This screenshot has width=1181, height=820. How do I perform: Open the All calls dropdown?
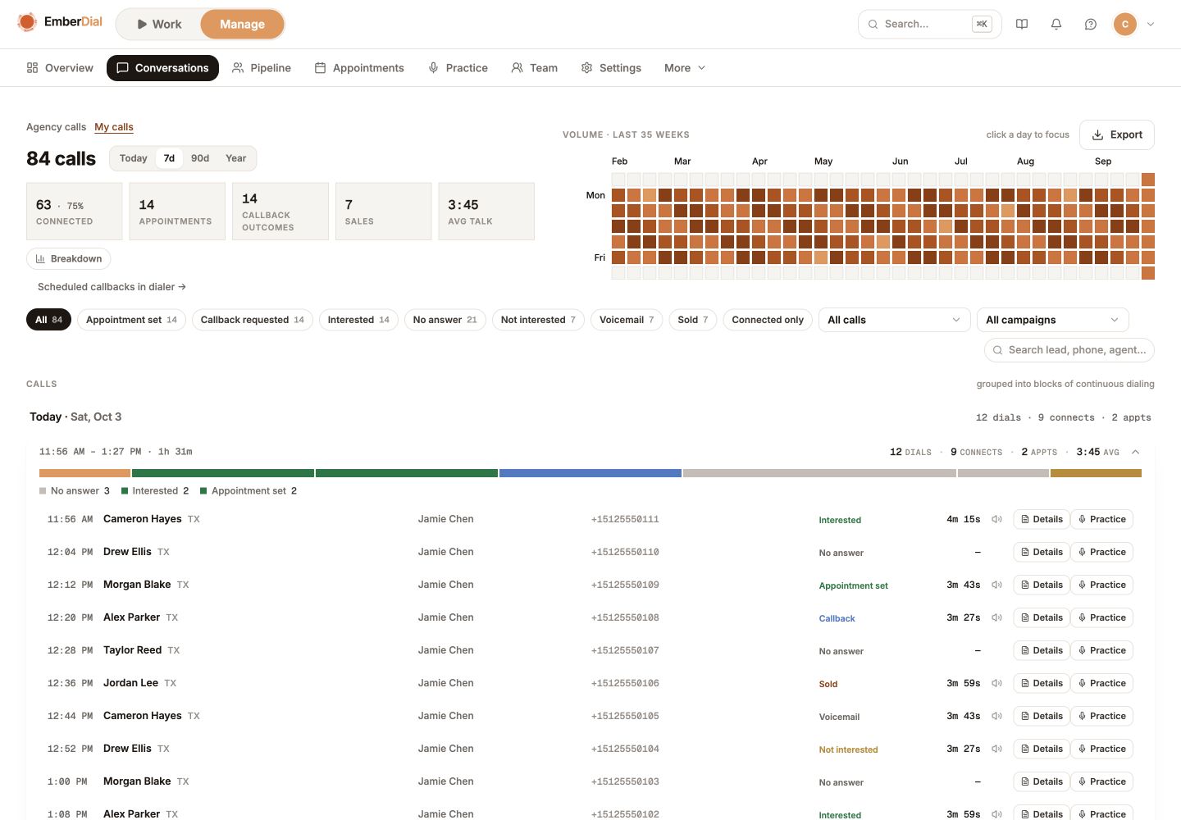(x=894, y=320)
